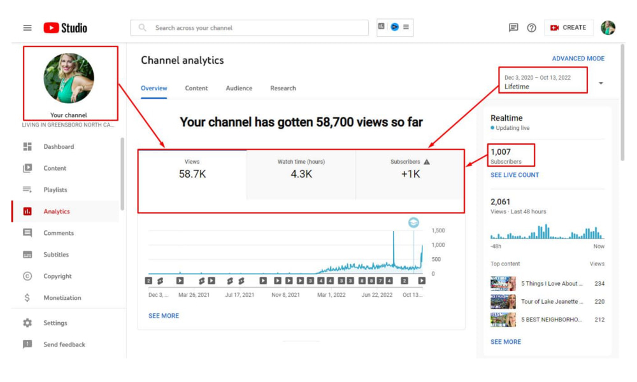
Task: Switch to the Research tab
Action: [283, 88]
